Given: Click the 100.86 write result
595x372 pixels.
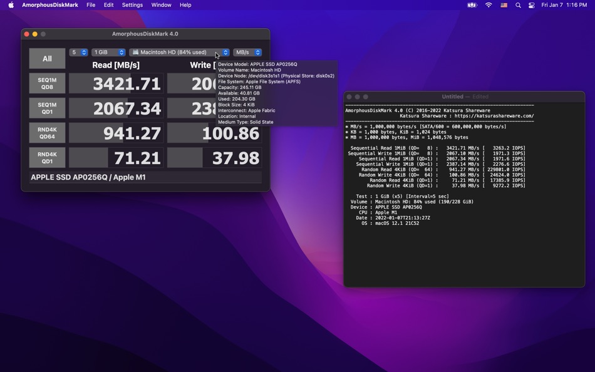Looking at the screenshot, I should pyautogui.click(x=214, y=133).
